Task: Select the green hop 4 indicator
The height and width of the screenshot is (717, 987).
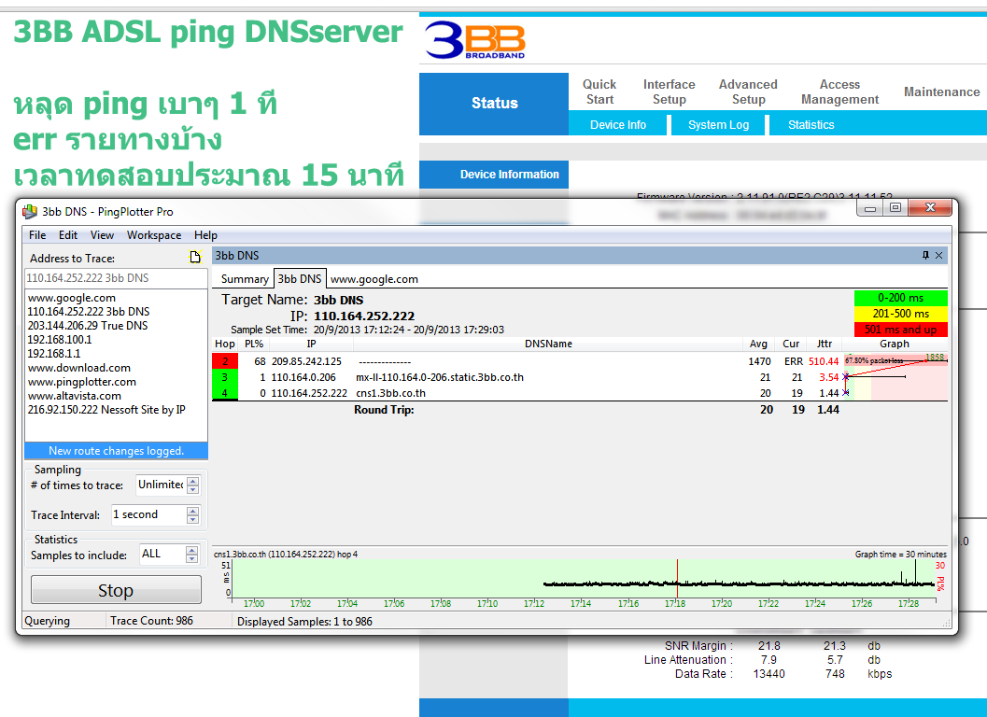Action: tap(225, 393)
